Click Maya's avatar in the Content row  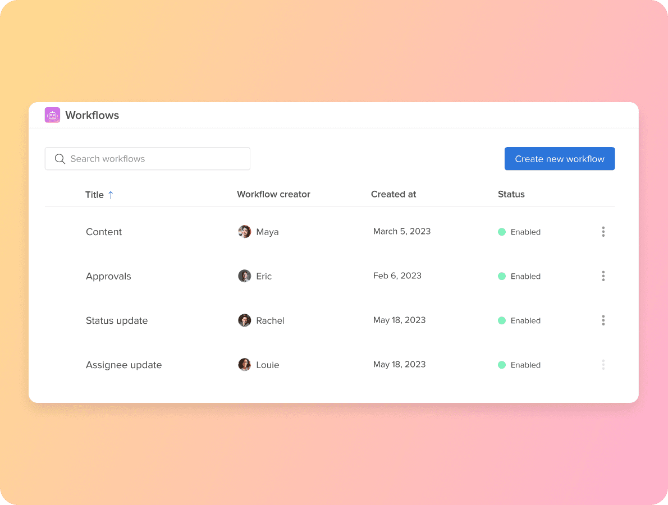click(245, 231)
